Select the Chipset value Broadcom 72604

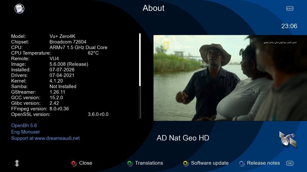pos(68,42)
